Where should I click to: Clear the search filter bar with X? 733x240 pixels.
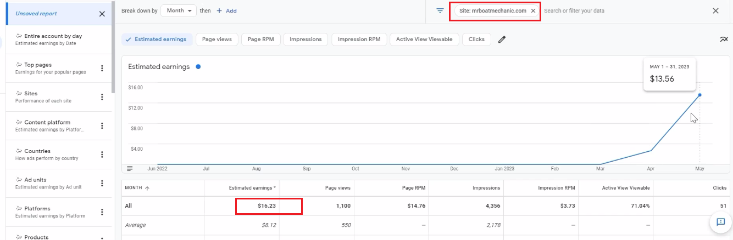715,11
